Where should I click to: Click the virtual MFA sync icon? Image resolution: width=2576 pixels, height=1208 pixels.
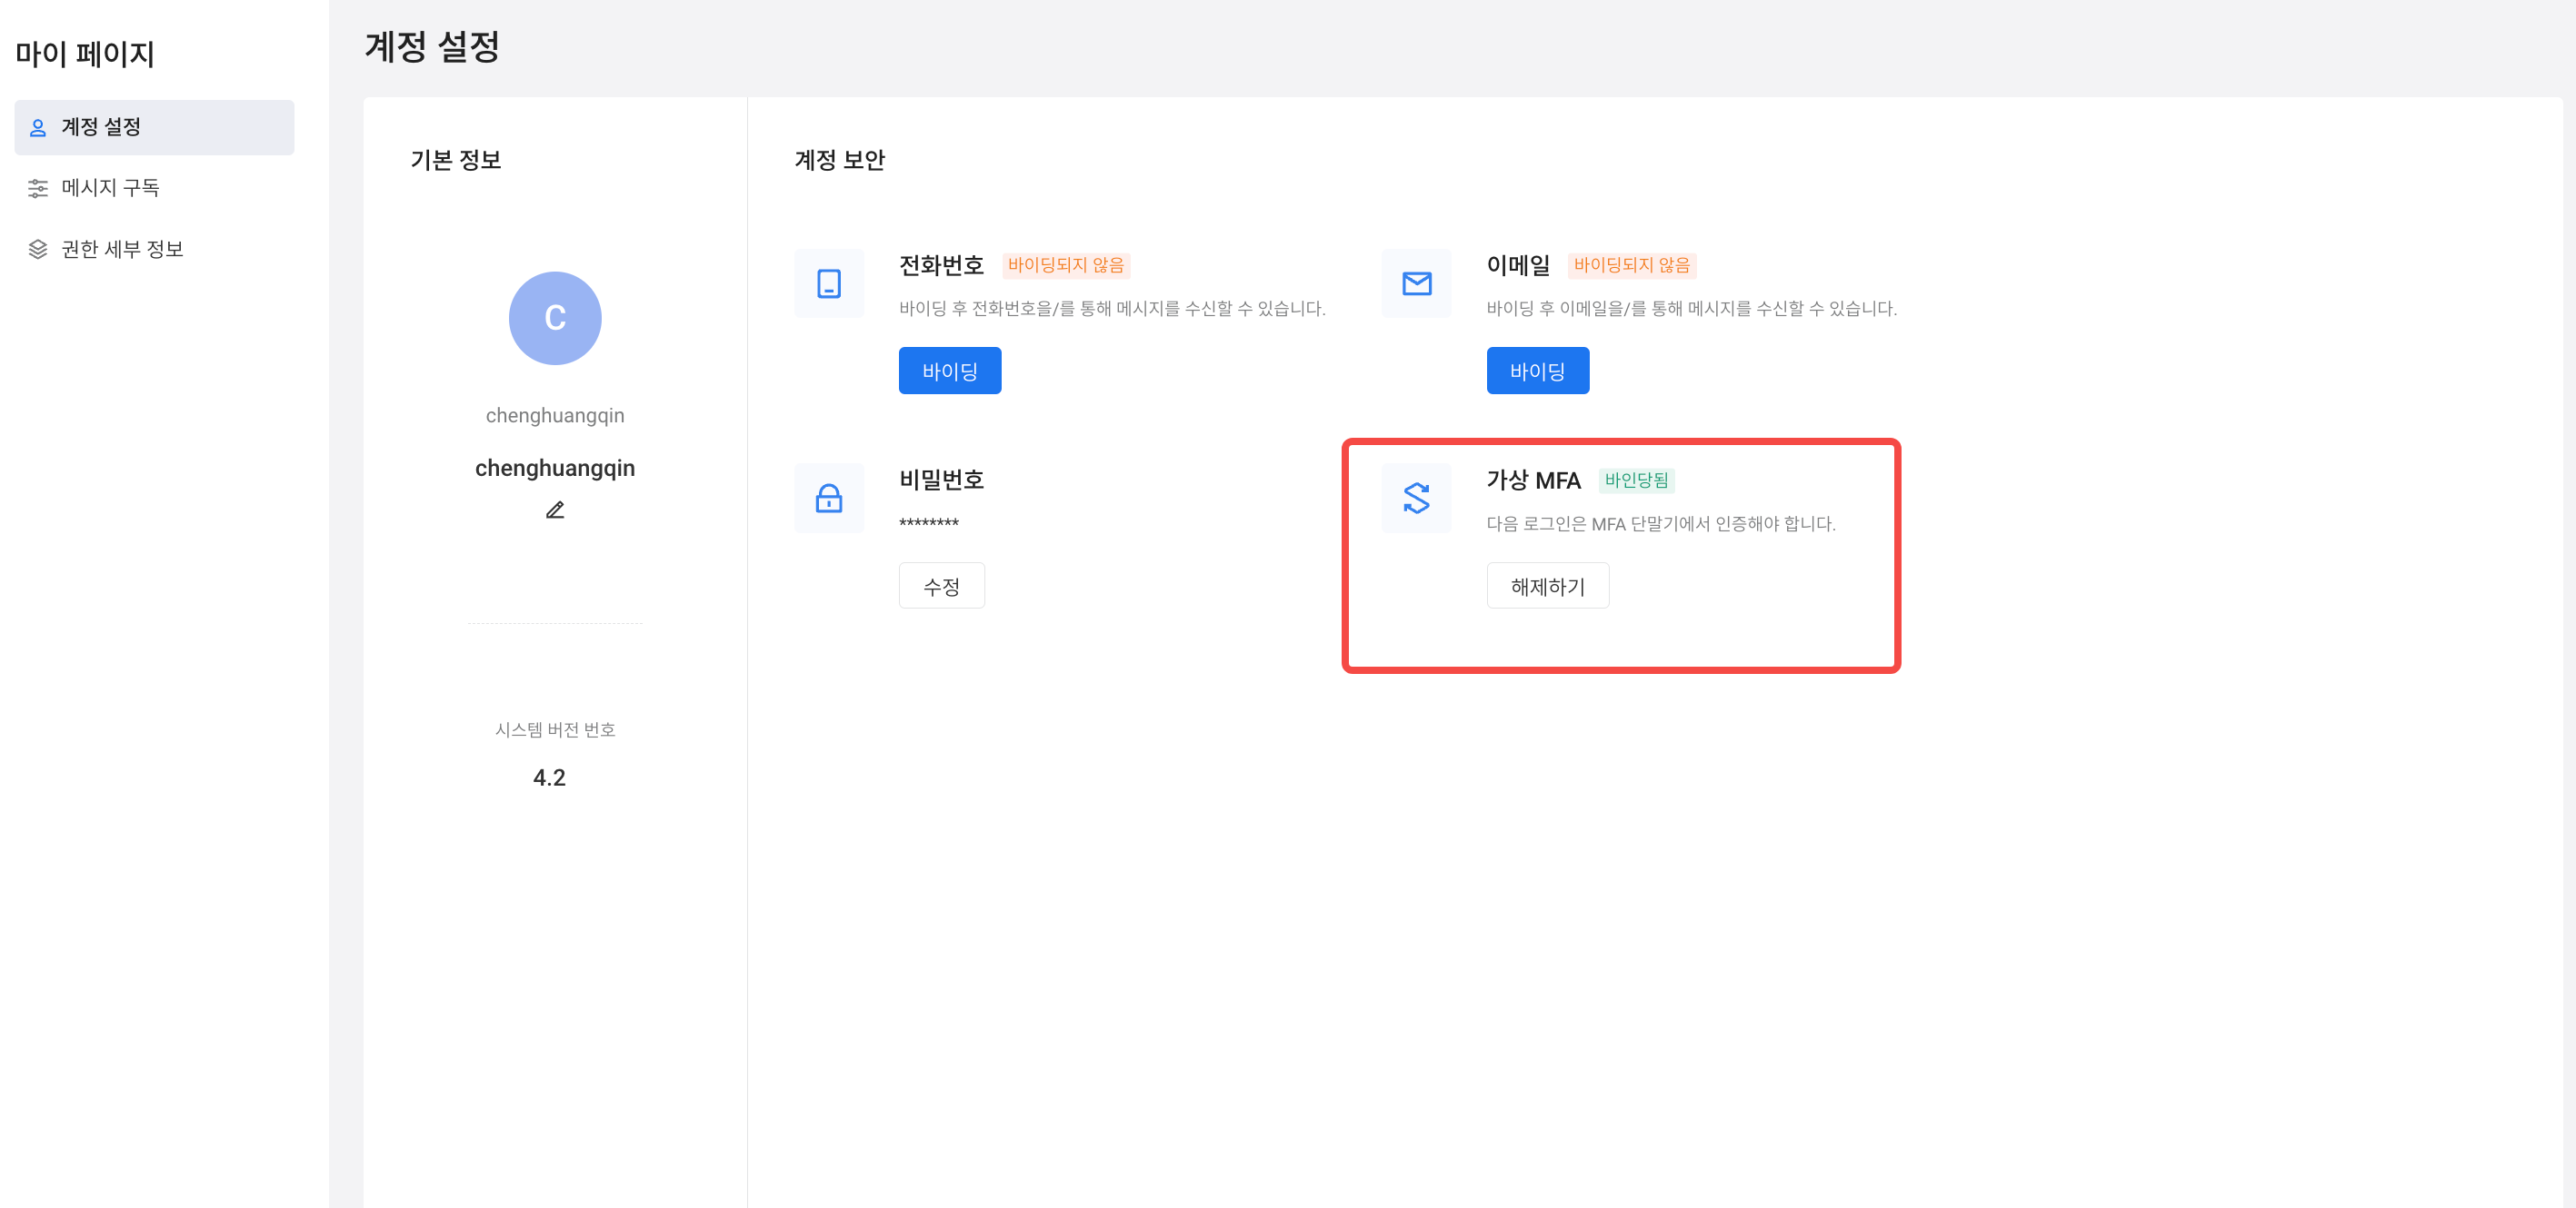pos(1416,498)
